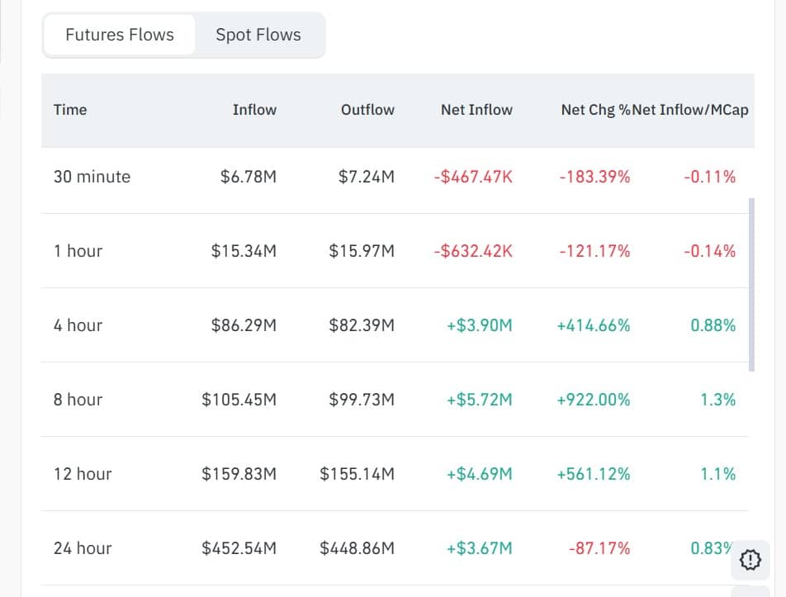This screenshot has height=597, width=786.
Task: Click the -$467.47K net inflow value
Action: click(x=473, y=177)
